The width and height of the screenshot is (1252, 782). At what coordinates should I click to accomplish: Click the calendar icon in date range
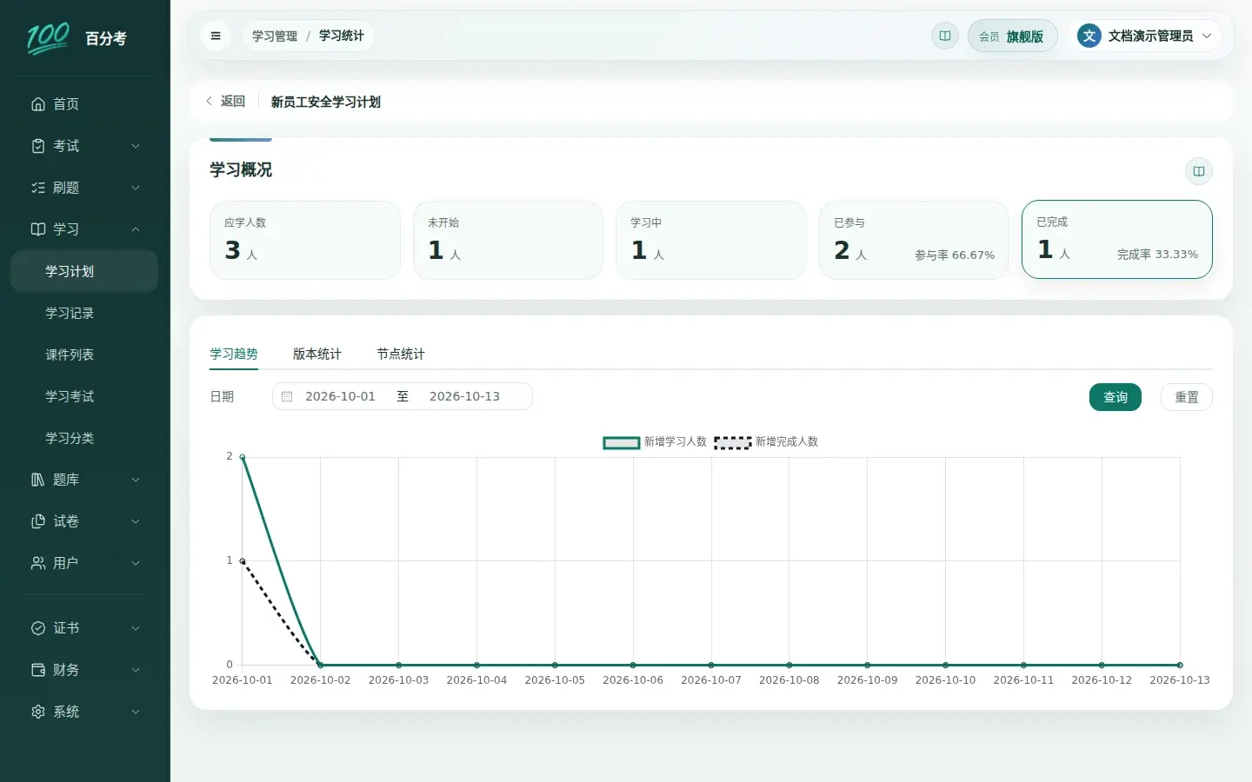287,396
